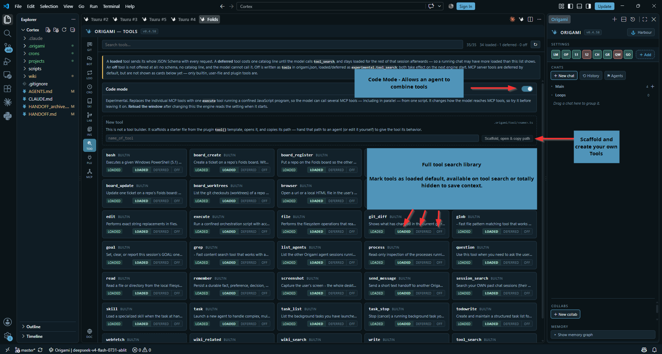This screenshot has width=662, height=354.
Task: Set grep tool to DEFERRED
Action: point(249,263)
